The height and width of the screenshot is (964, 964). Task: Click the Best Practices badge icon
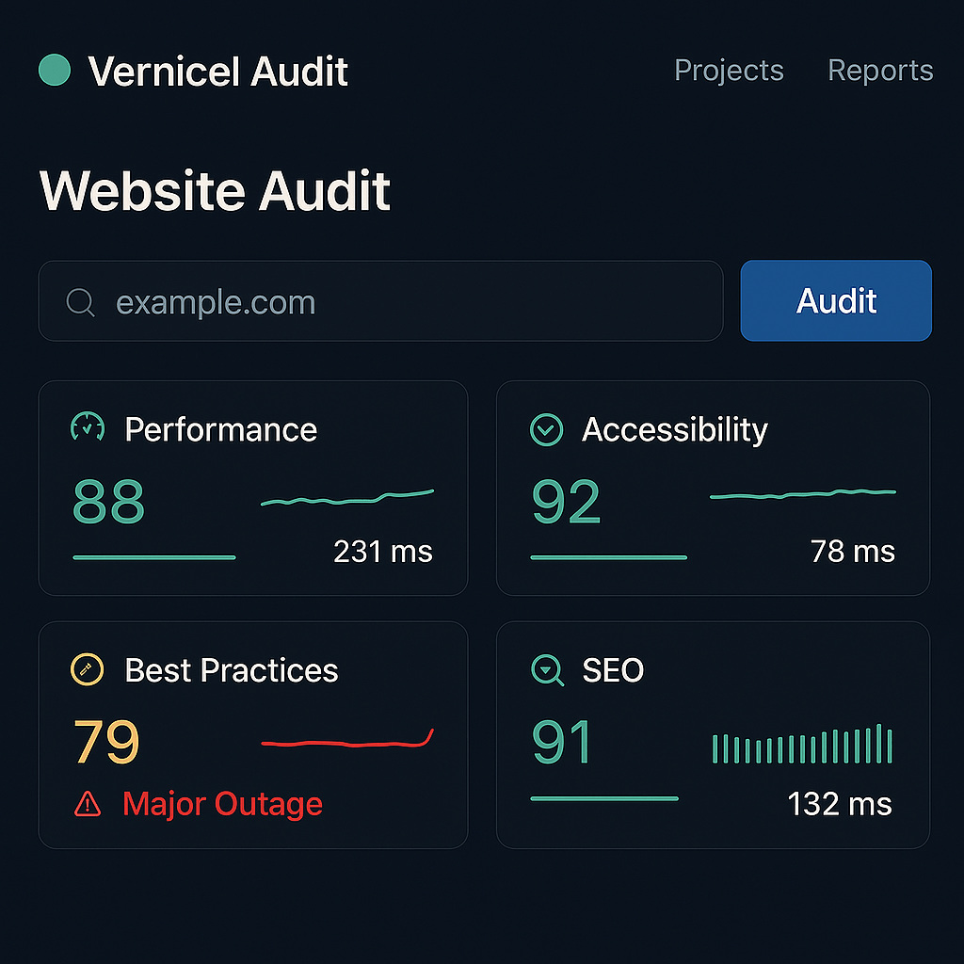[88, 669]
